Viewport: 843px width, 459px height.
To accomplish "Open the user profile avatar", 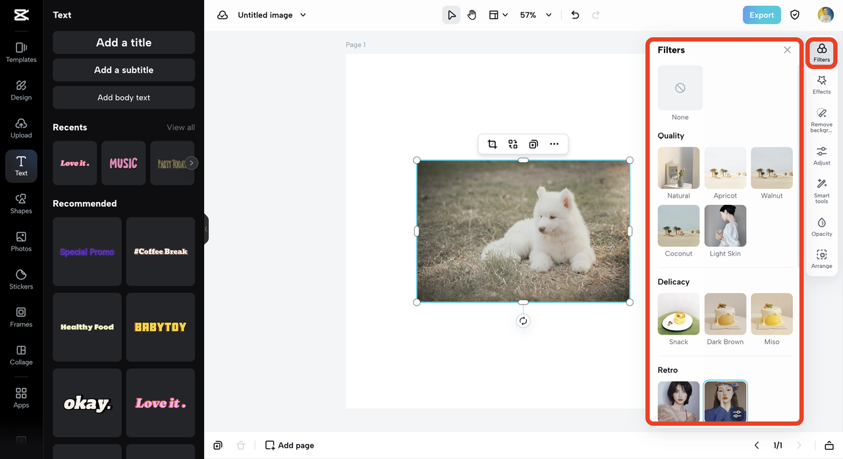I will point(825,15).
